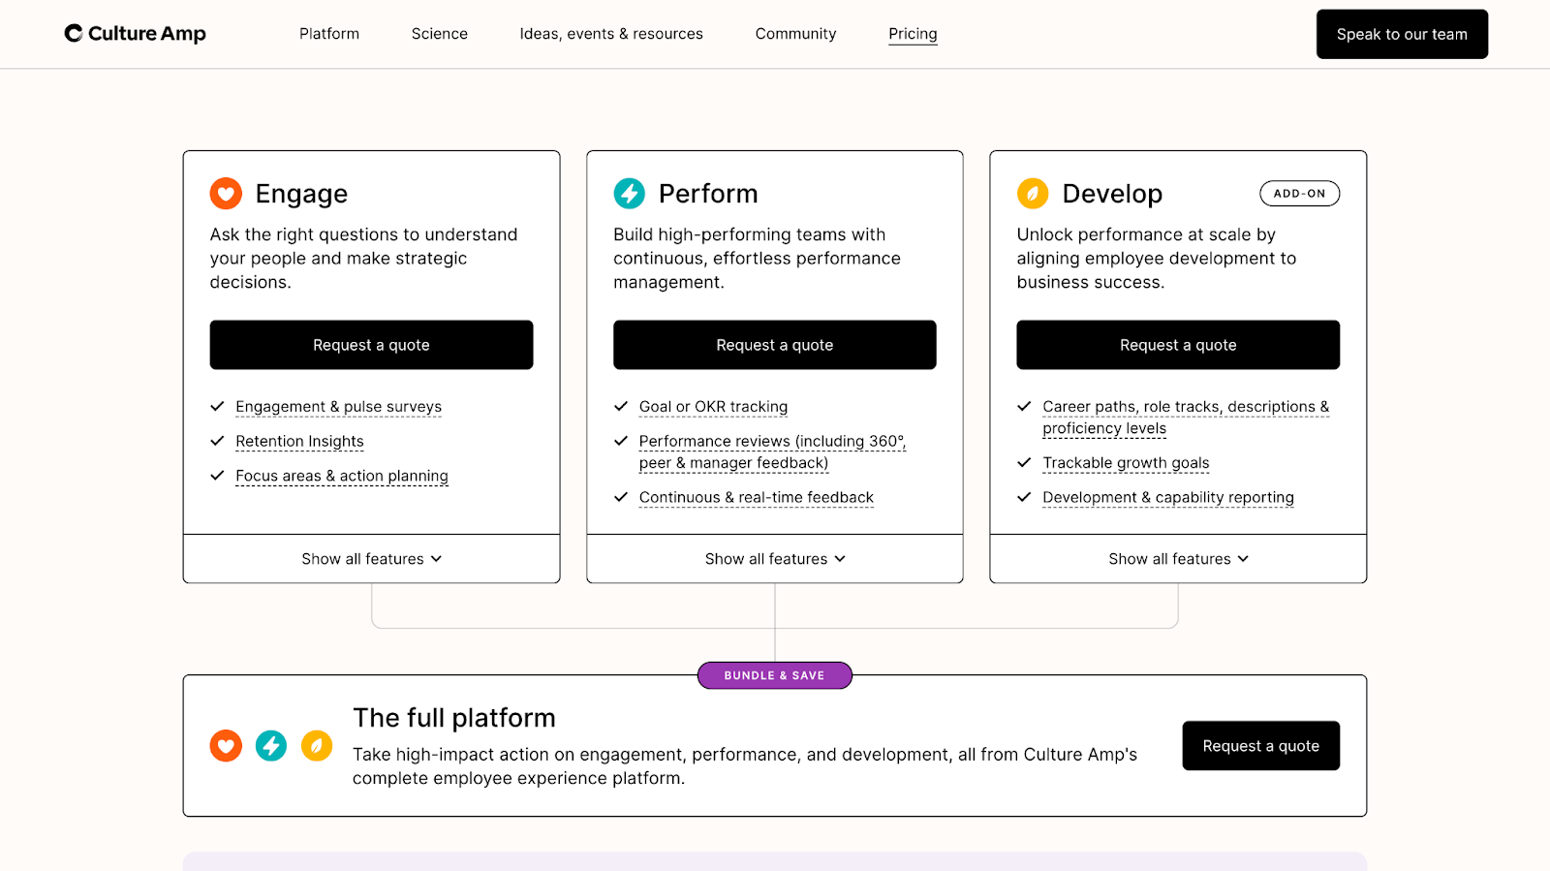Click Trackable growth goals link

click(1126, 463)
